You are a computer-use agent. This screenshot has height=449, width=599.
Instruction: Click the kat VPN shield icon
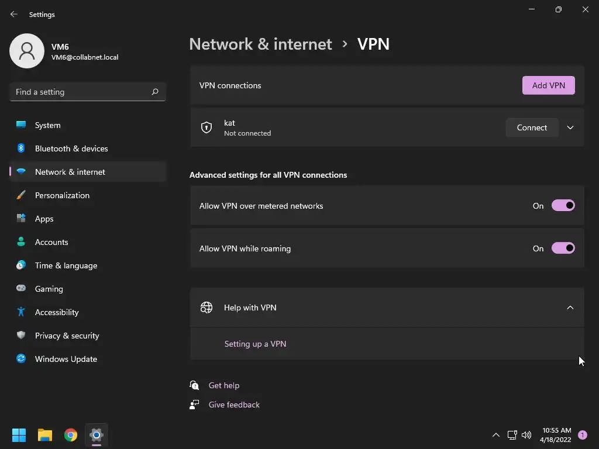click(206, 127)
